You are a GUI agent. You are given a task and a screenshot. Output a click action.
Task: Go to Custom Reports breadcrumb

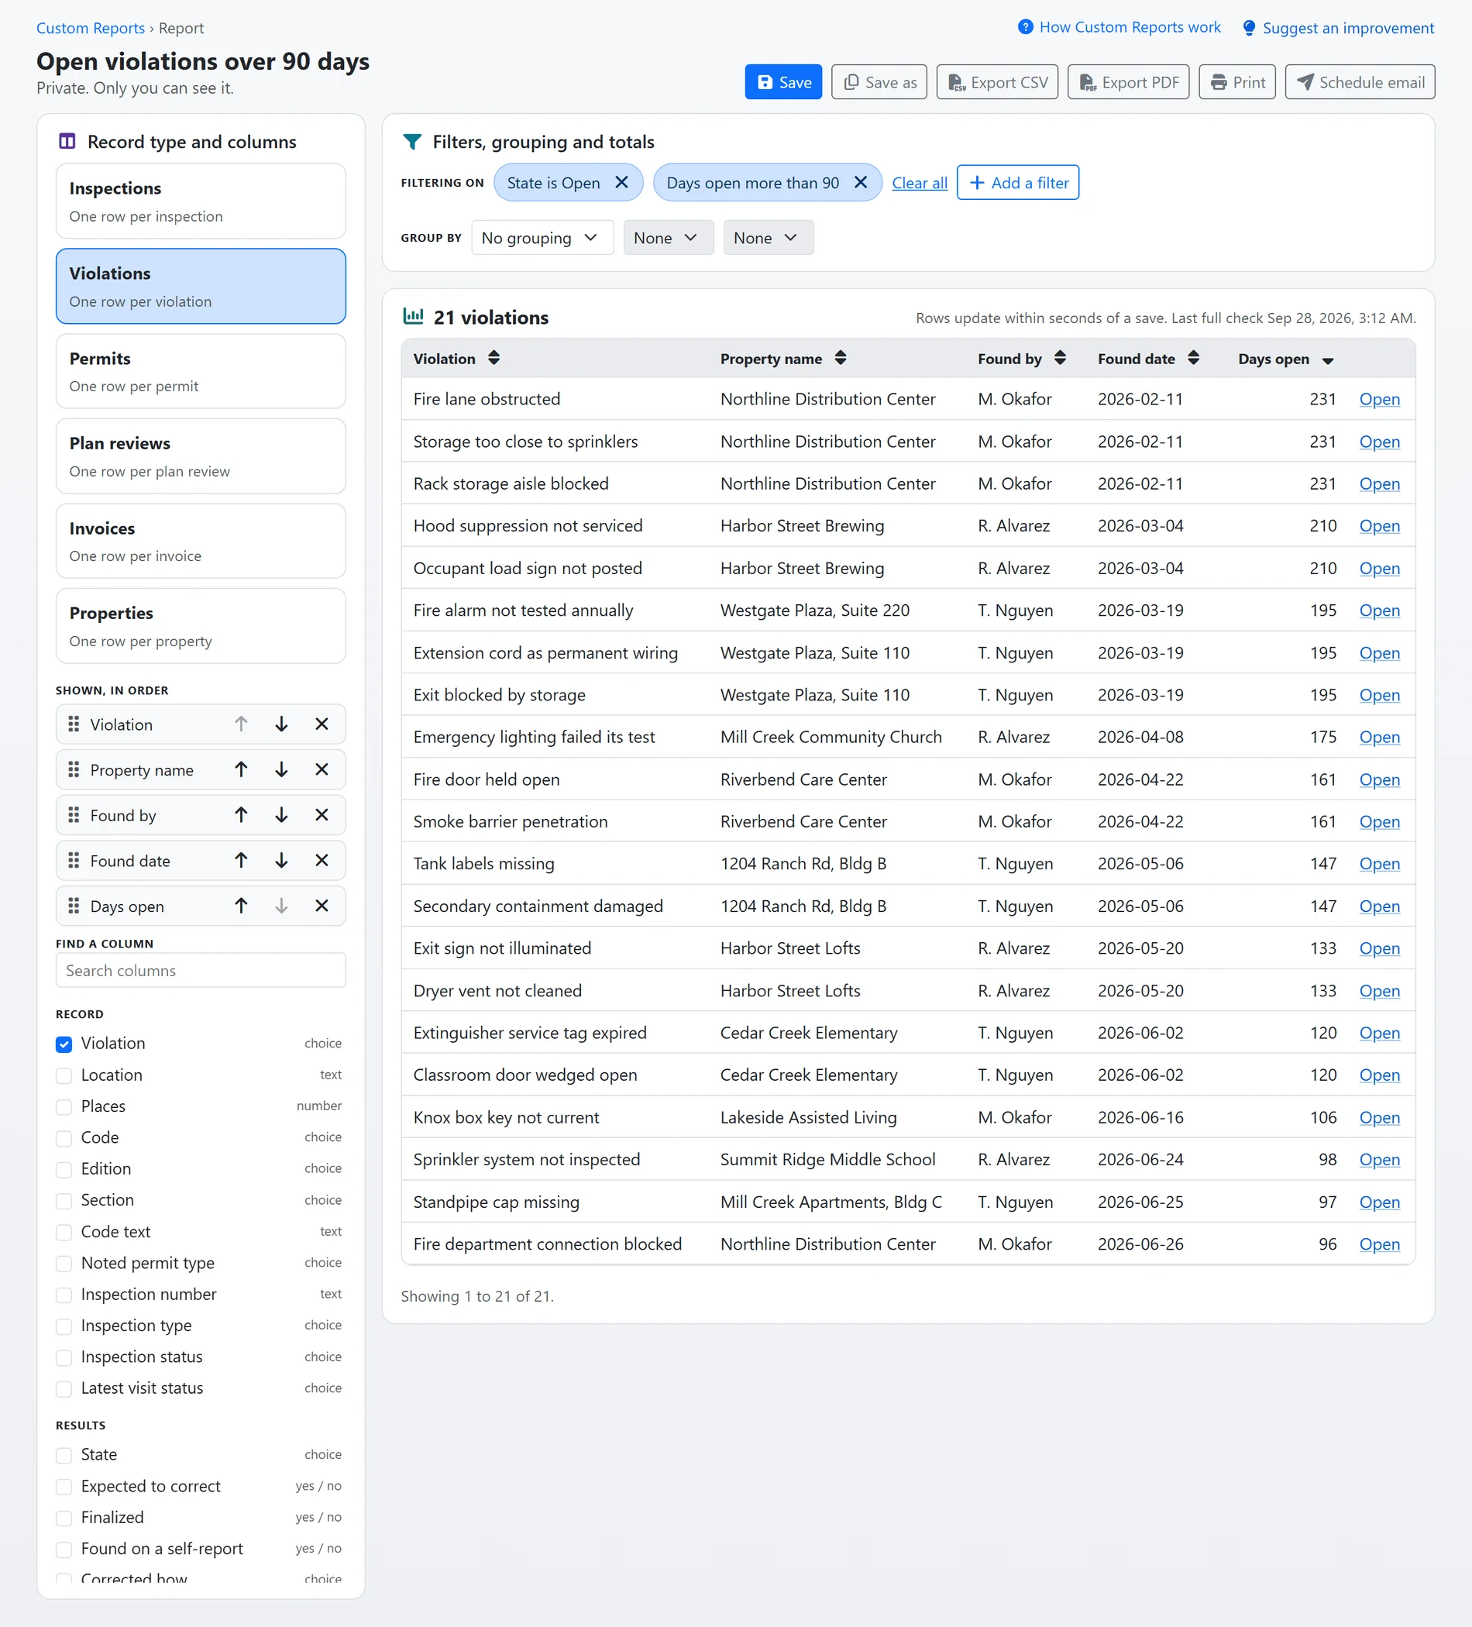point(91,27)
